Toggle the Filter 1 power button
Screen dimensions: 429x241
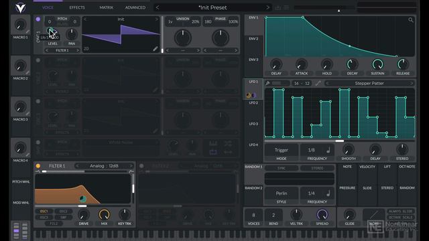point(38,166)
